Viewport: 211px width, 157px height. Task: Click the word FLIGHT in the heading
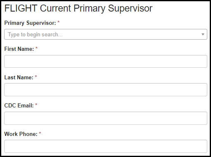[x=21, y=8]
